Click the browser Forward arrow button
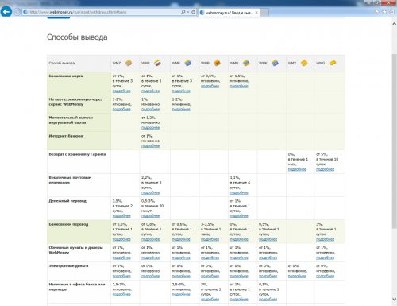The image size is (397, 306). click(17, 12)
